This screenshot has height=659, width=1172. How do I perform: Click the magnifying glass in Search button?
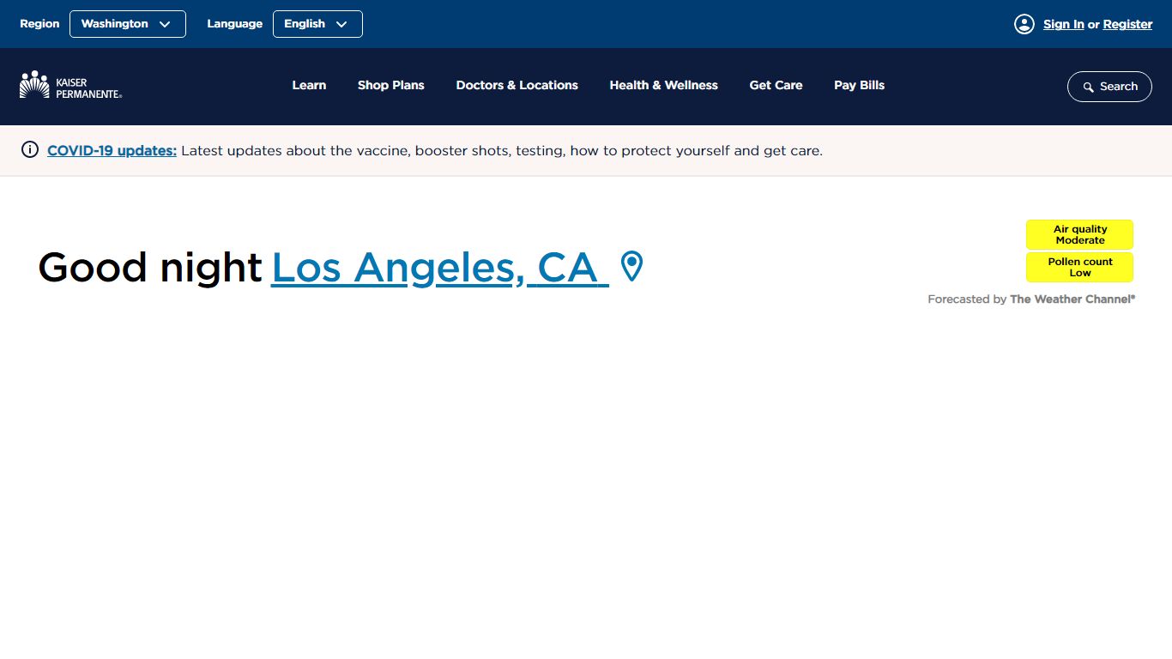[1089, 87]
